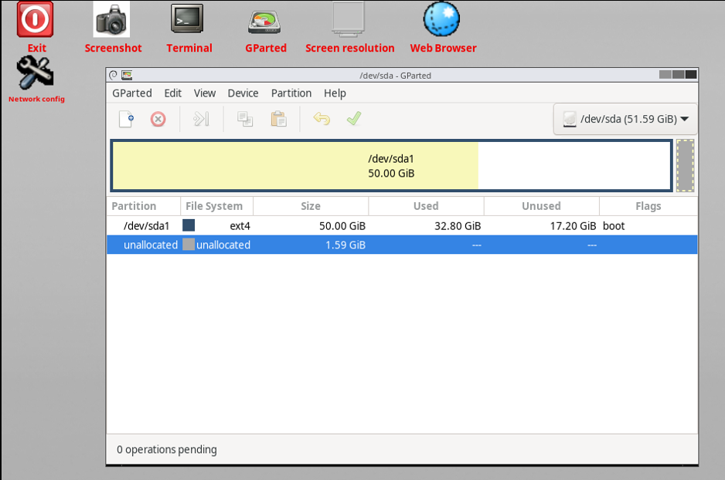Click the Used column header
The width and height of the screenshot is (725, 480).
coord(427,206)
